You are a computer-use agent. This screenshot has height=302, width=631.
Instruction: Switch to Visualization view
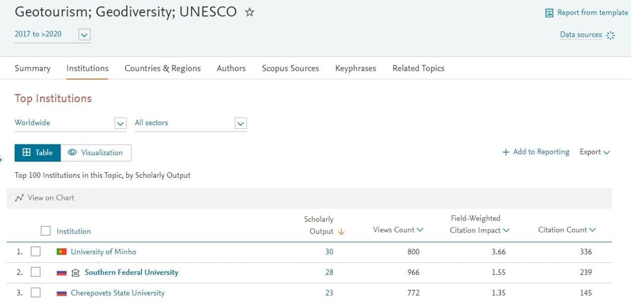(96, 153)
